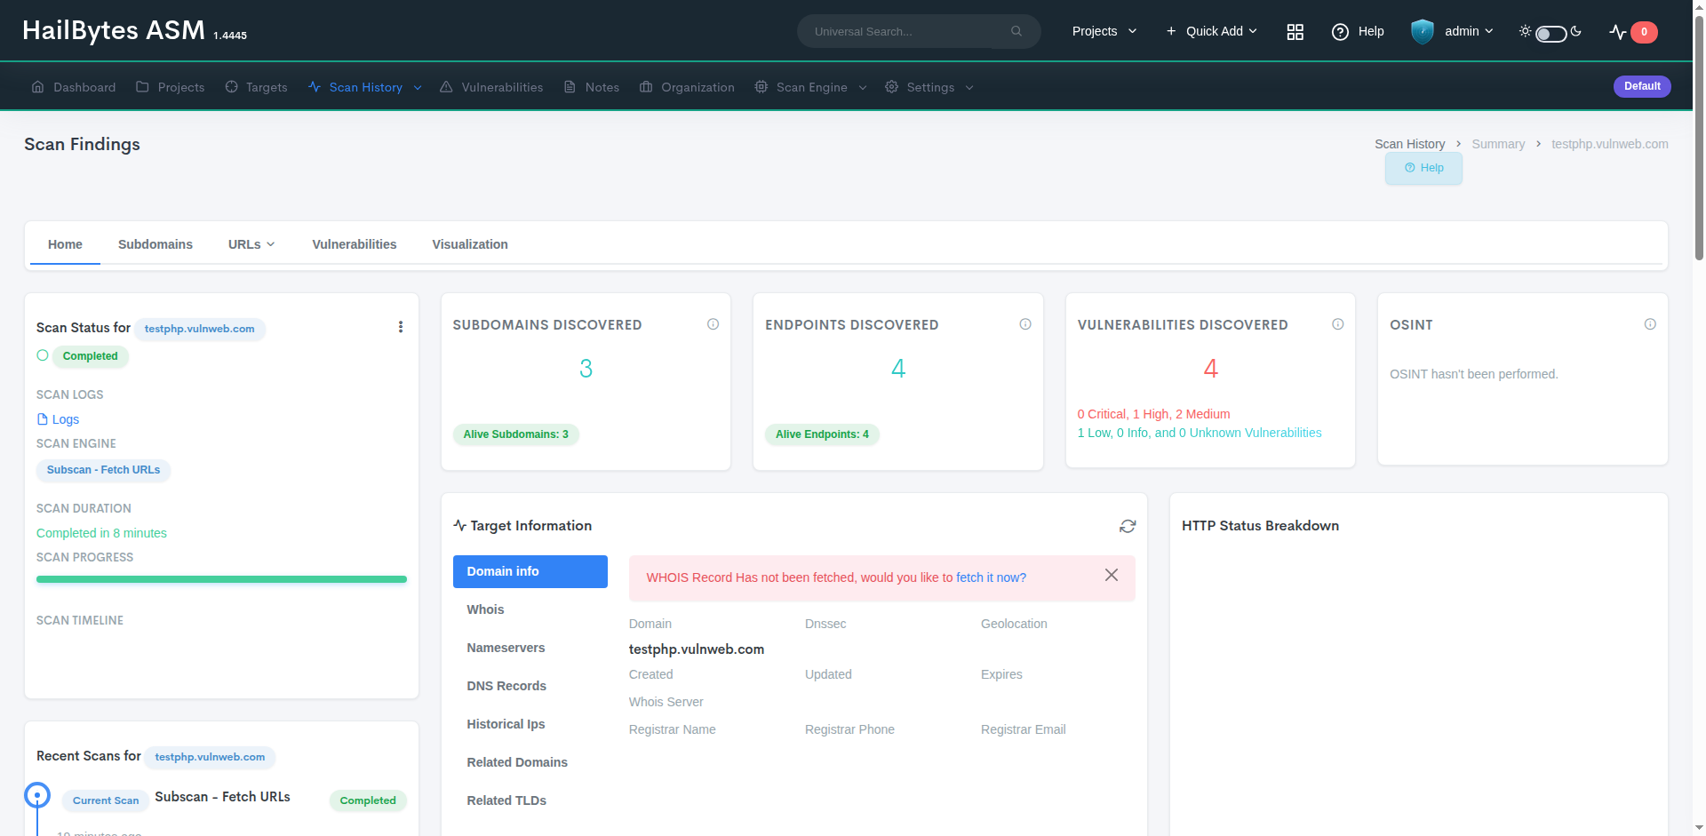Open Vulnerabilities in the navigation bar
This screenshot has height=836, width=1706.
coord(491,87)
